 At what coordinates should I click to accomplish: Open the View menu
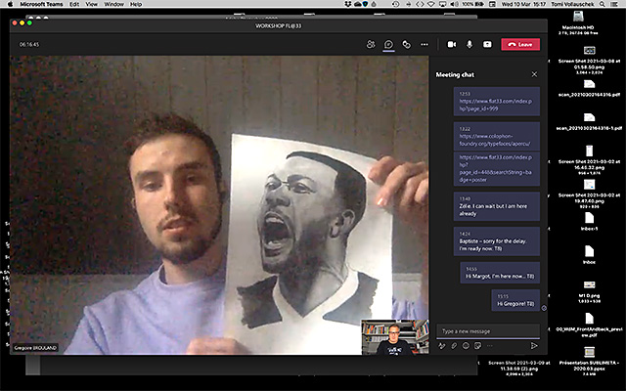click(x=91, y=4)
